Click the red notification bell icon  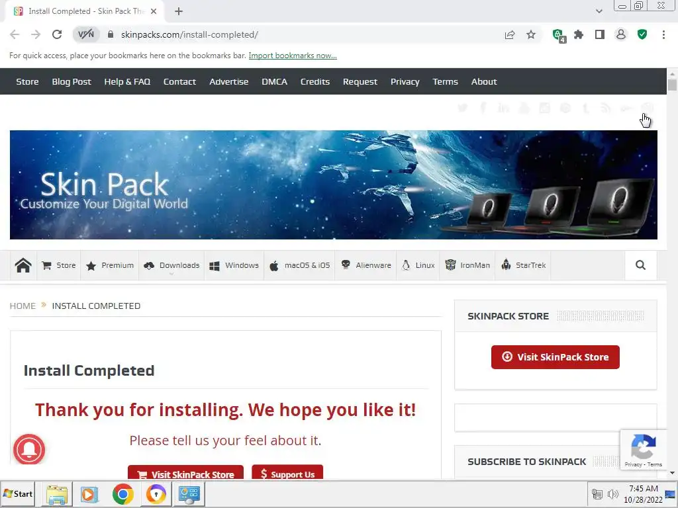(x=29, y=449)
